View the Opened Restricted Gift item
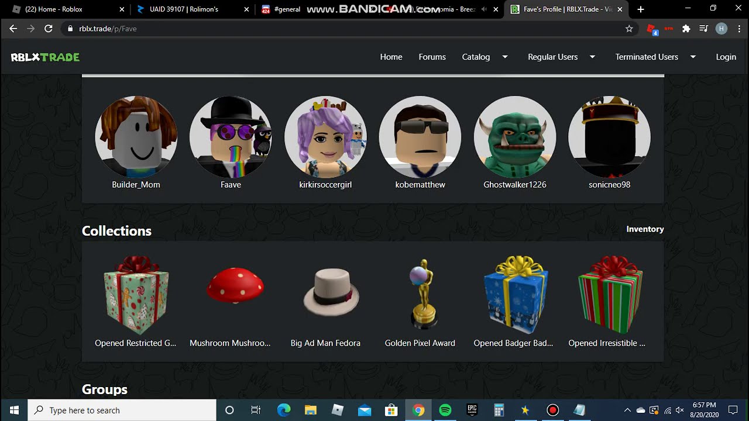 (136, 294)
